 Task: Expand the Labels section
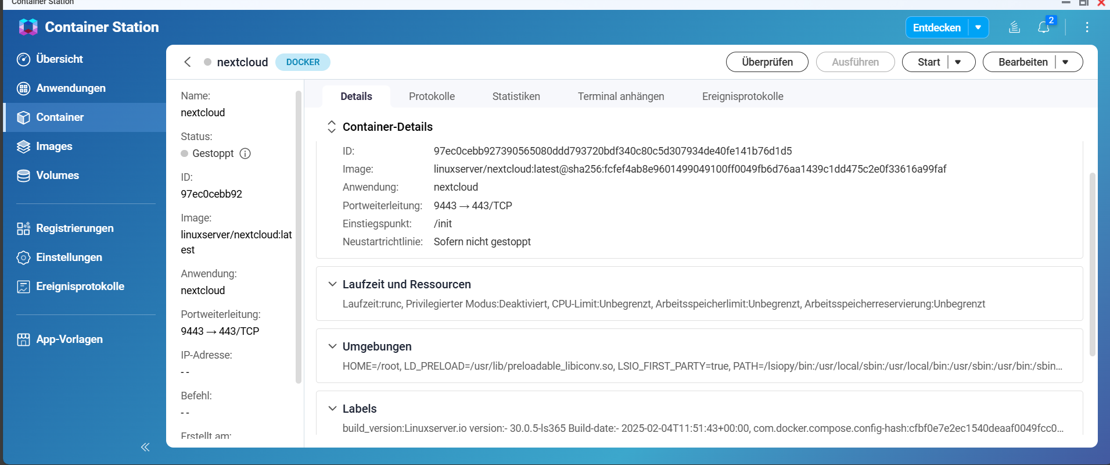pos(332,409)
